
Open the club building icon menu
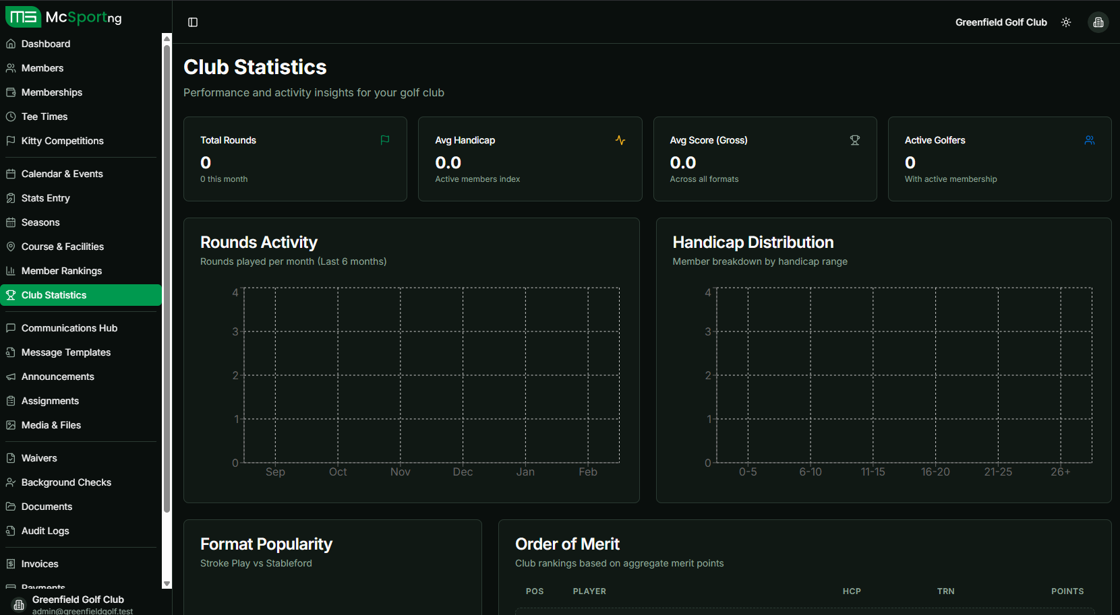1098,22
